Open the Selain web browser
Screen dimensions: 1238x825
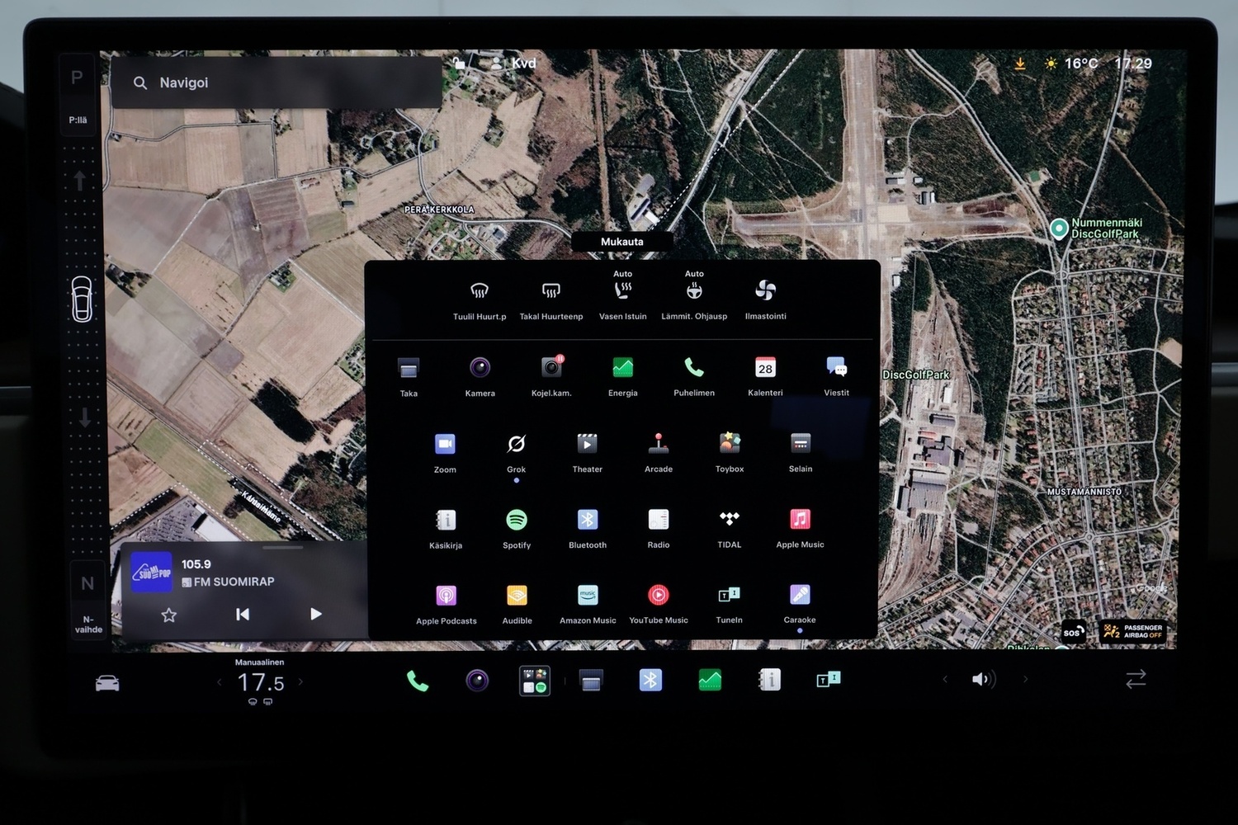coord(801,443)
